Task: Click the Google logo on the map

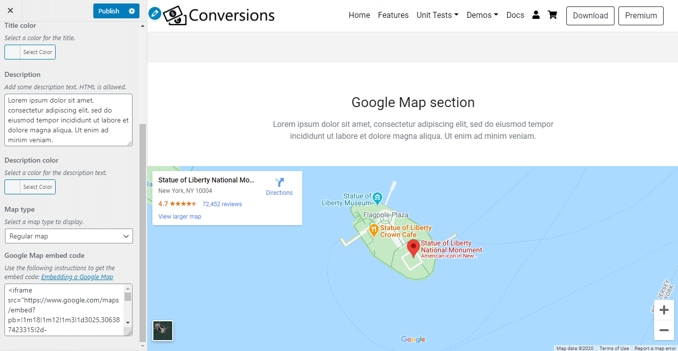Action: click(413, 340)
